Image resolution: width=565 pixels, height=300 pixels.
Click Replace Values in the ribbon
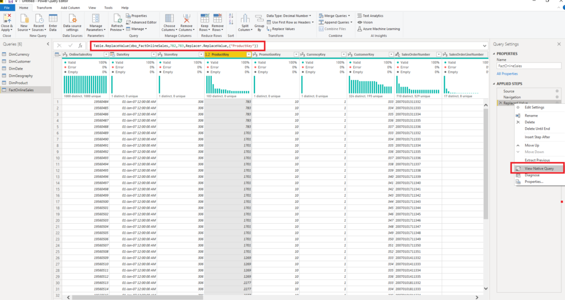281,29
